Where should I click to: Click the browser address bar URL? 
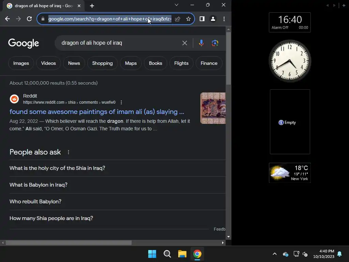(110, 19)
